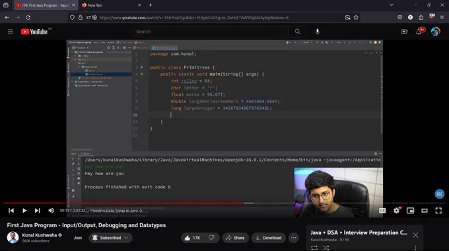This screenshot has width=449, height=251.
Task: Open Firefox View icon at tab strip start
Action: [6, 5]
